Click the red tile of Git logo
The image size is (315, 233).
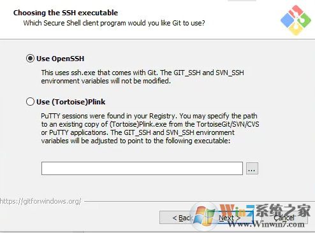coord(296,11)
